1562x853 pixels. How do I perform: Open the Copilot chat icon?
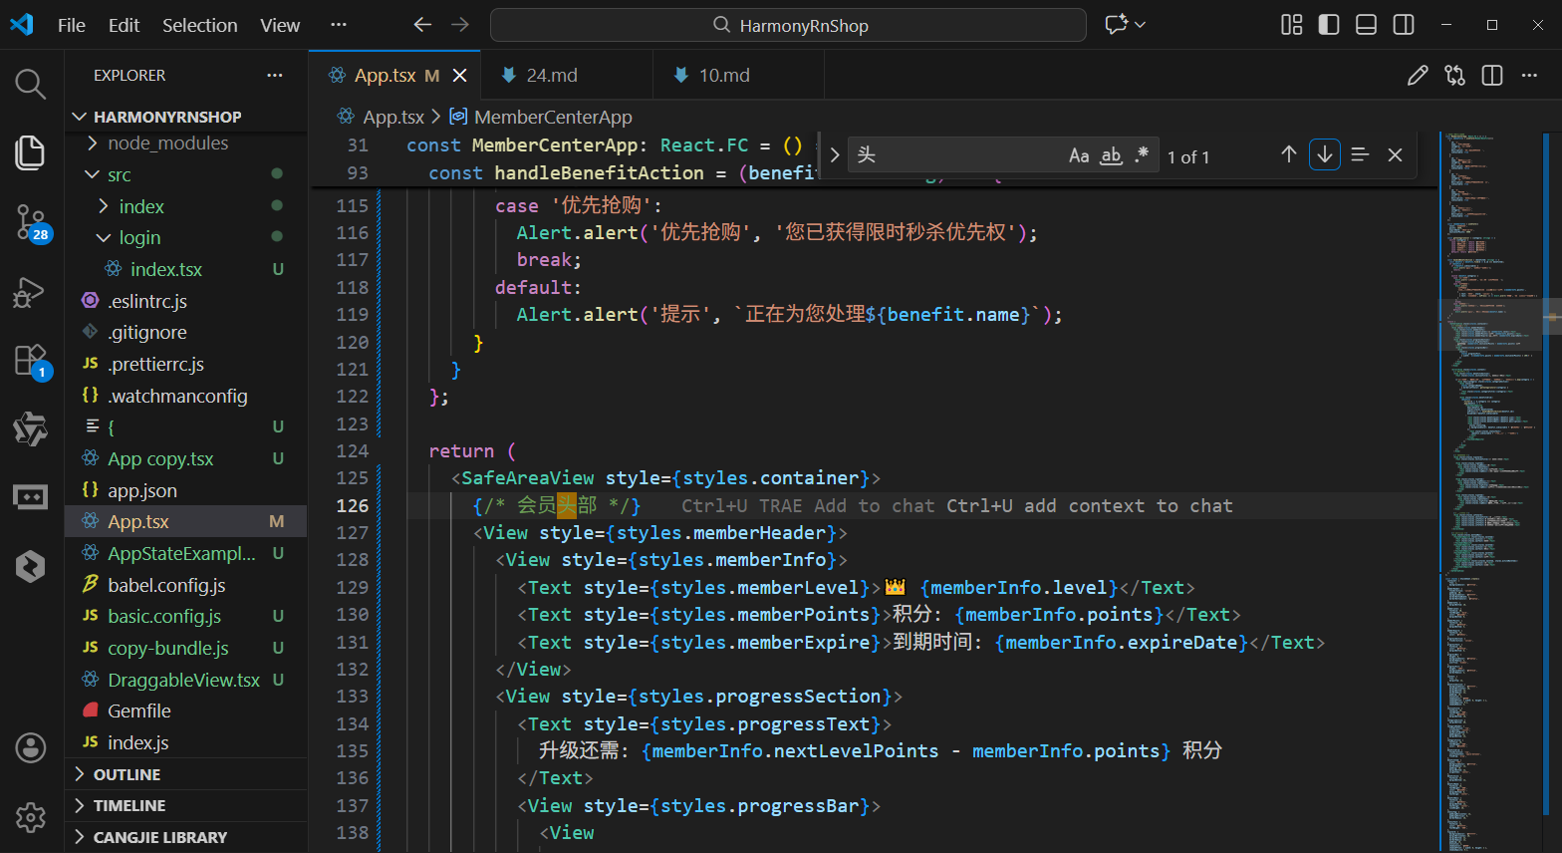1117,25
